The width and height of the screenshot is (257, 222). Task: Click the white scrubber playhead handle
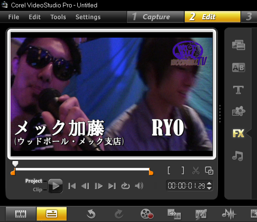coord(15,164)
